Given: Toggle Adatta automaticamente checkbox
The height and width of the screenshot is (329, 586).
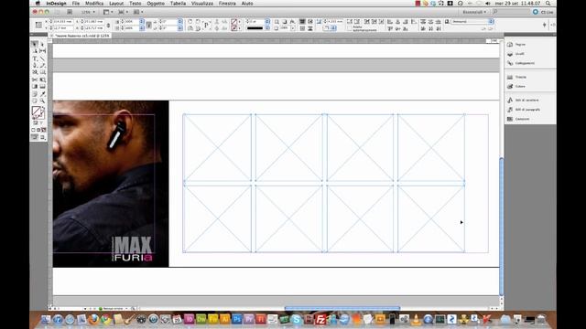Looking at the screenshot, I should tap(350, 28).
